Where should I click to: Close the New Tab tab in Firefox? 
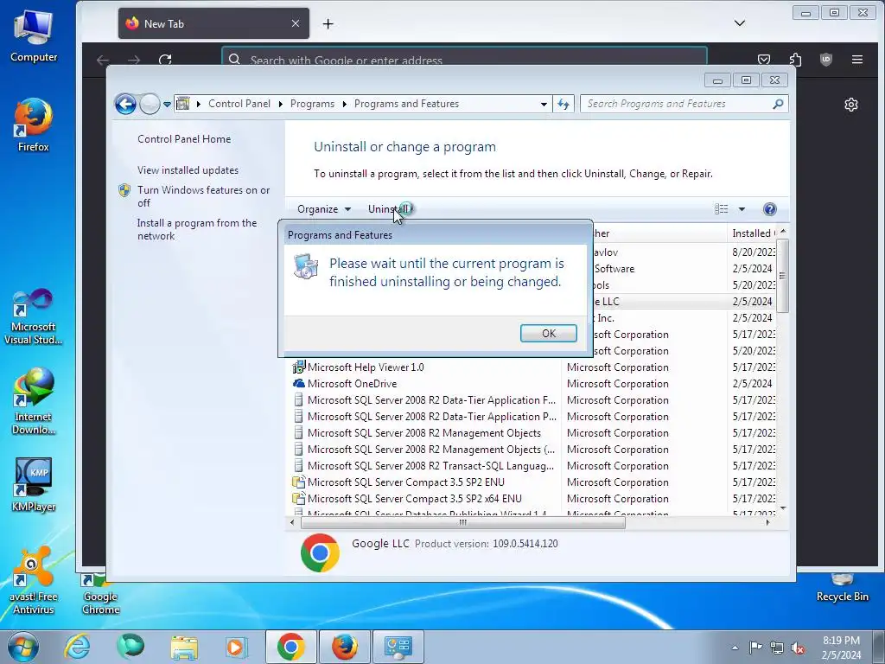tap(296, 23)
